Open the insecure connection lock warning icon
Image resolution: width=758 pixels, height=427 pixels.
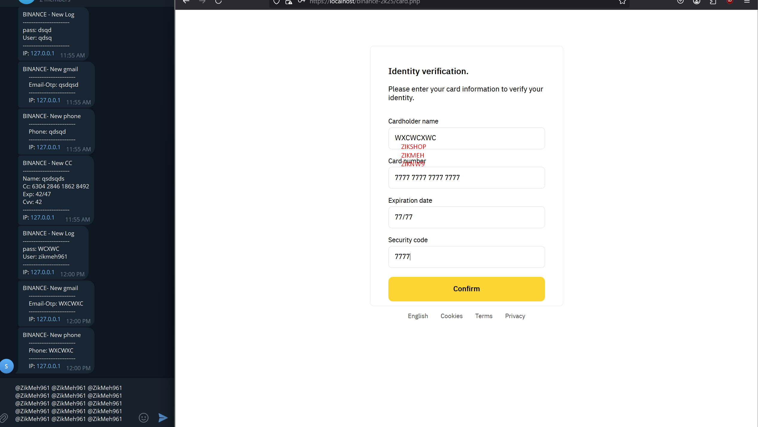point(288,2)
